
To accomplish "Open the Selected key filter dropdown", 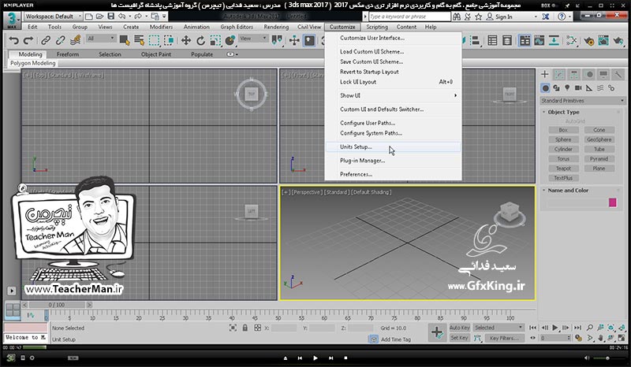I will (x=498, y=328).
